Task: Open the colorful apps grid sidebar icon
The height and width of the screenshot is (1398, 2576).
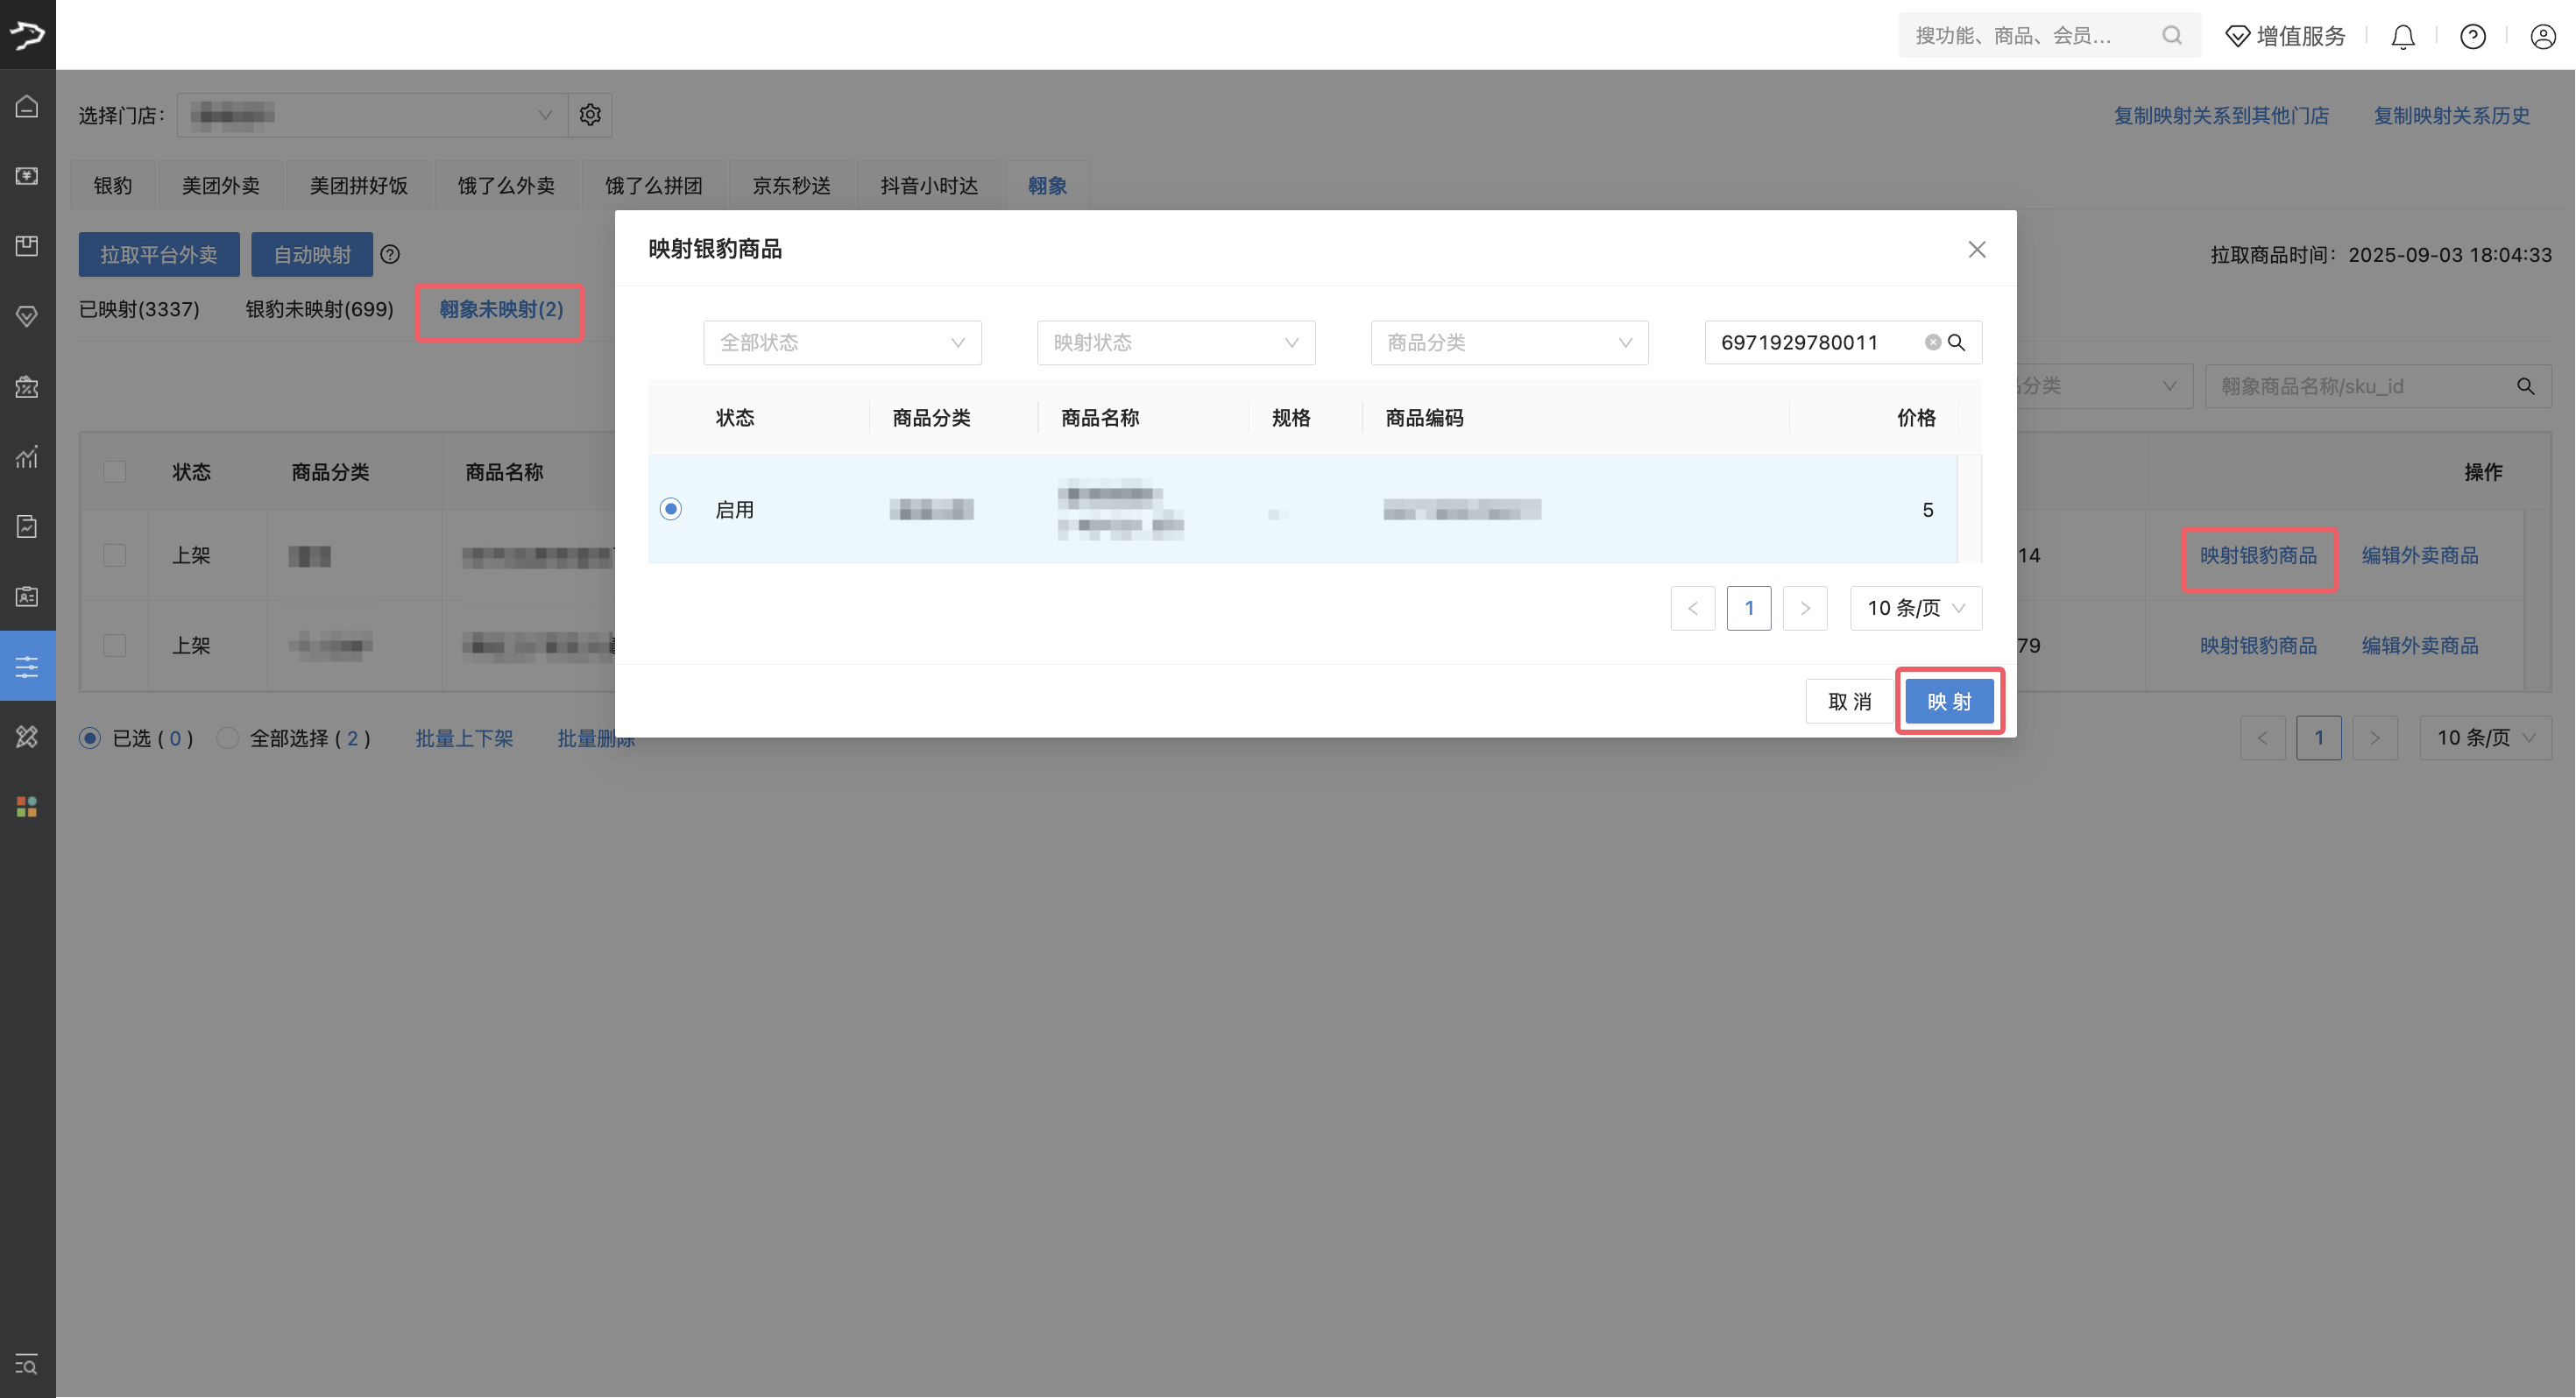Action: 27,807
